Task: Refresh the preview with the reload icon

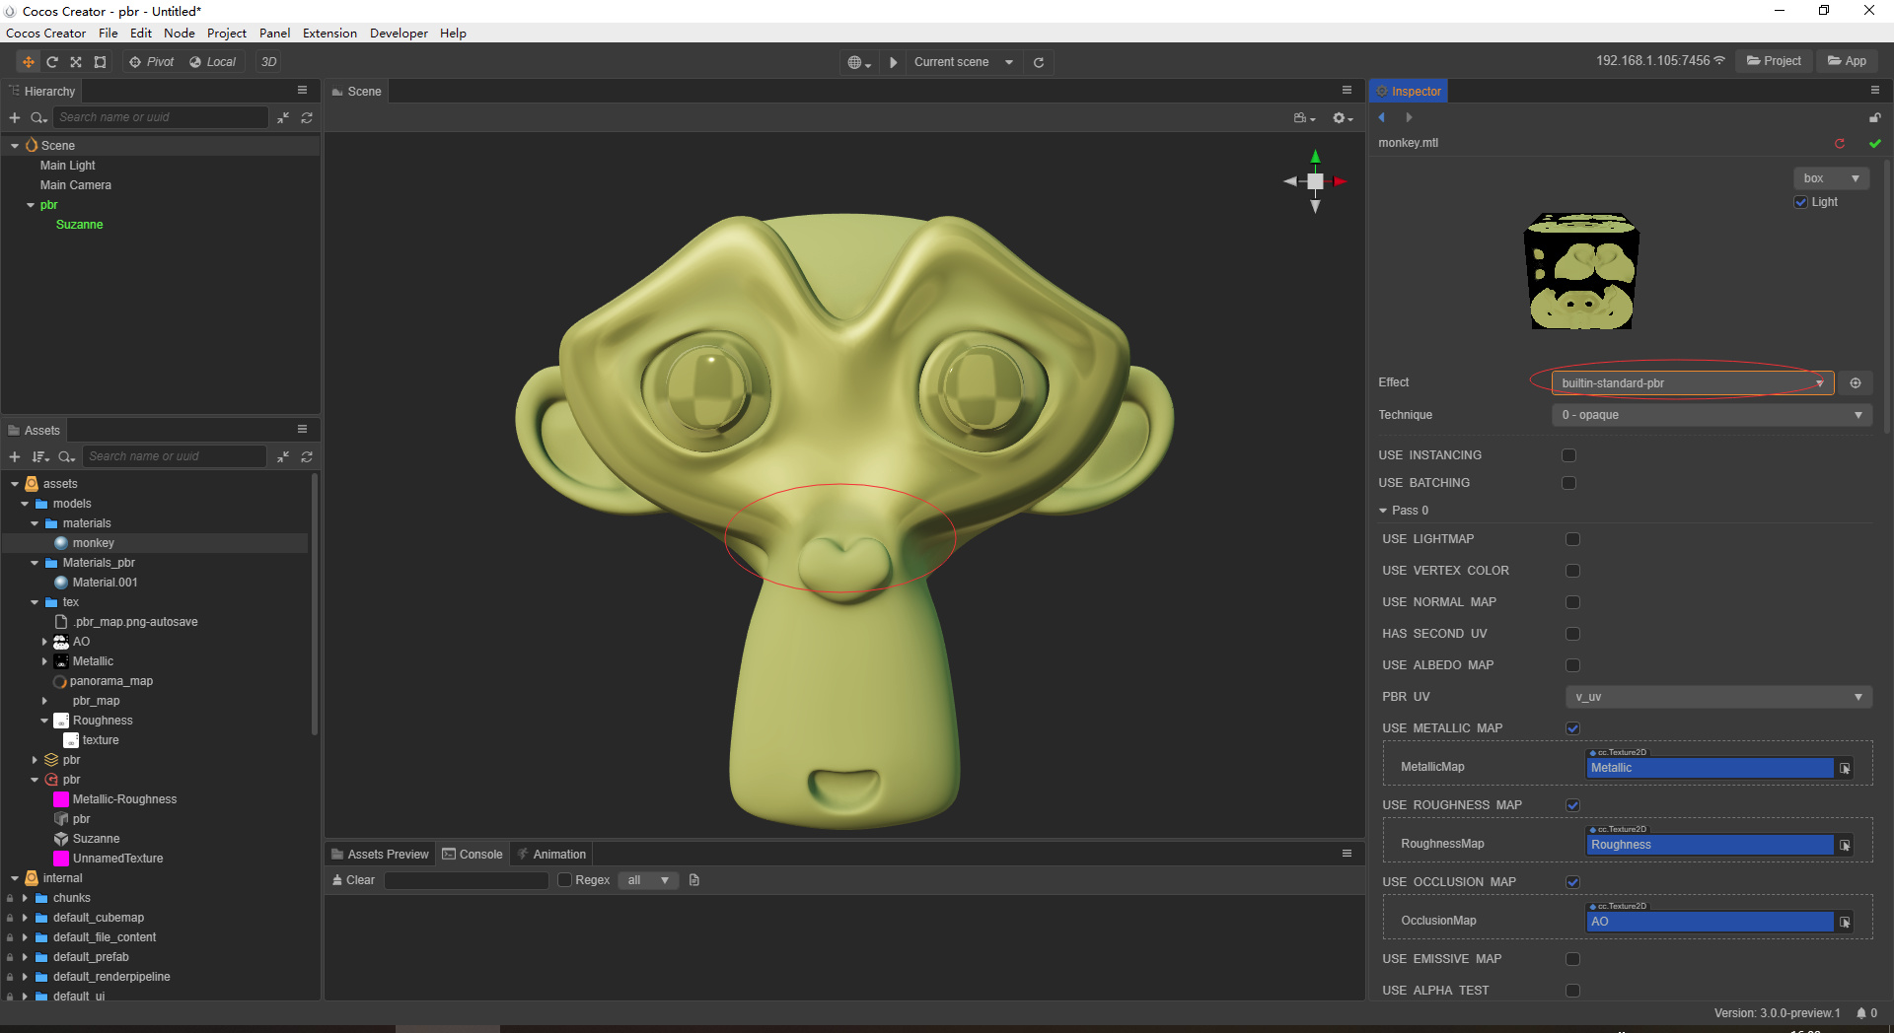Action: 1039,62
